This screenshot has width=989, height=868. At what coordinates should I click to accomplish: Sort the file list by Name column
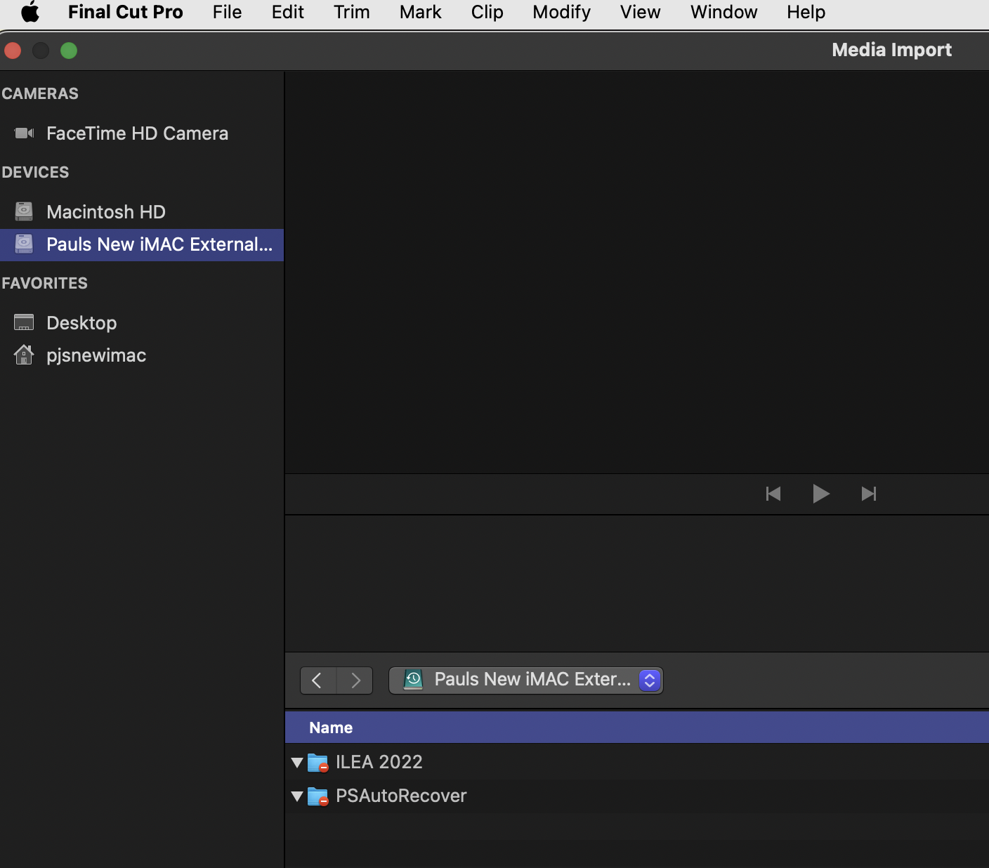click(637, 728)
